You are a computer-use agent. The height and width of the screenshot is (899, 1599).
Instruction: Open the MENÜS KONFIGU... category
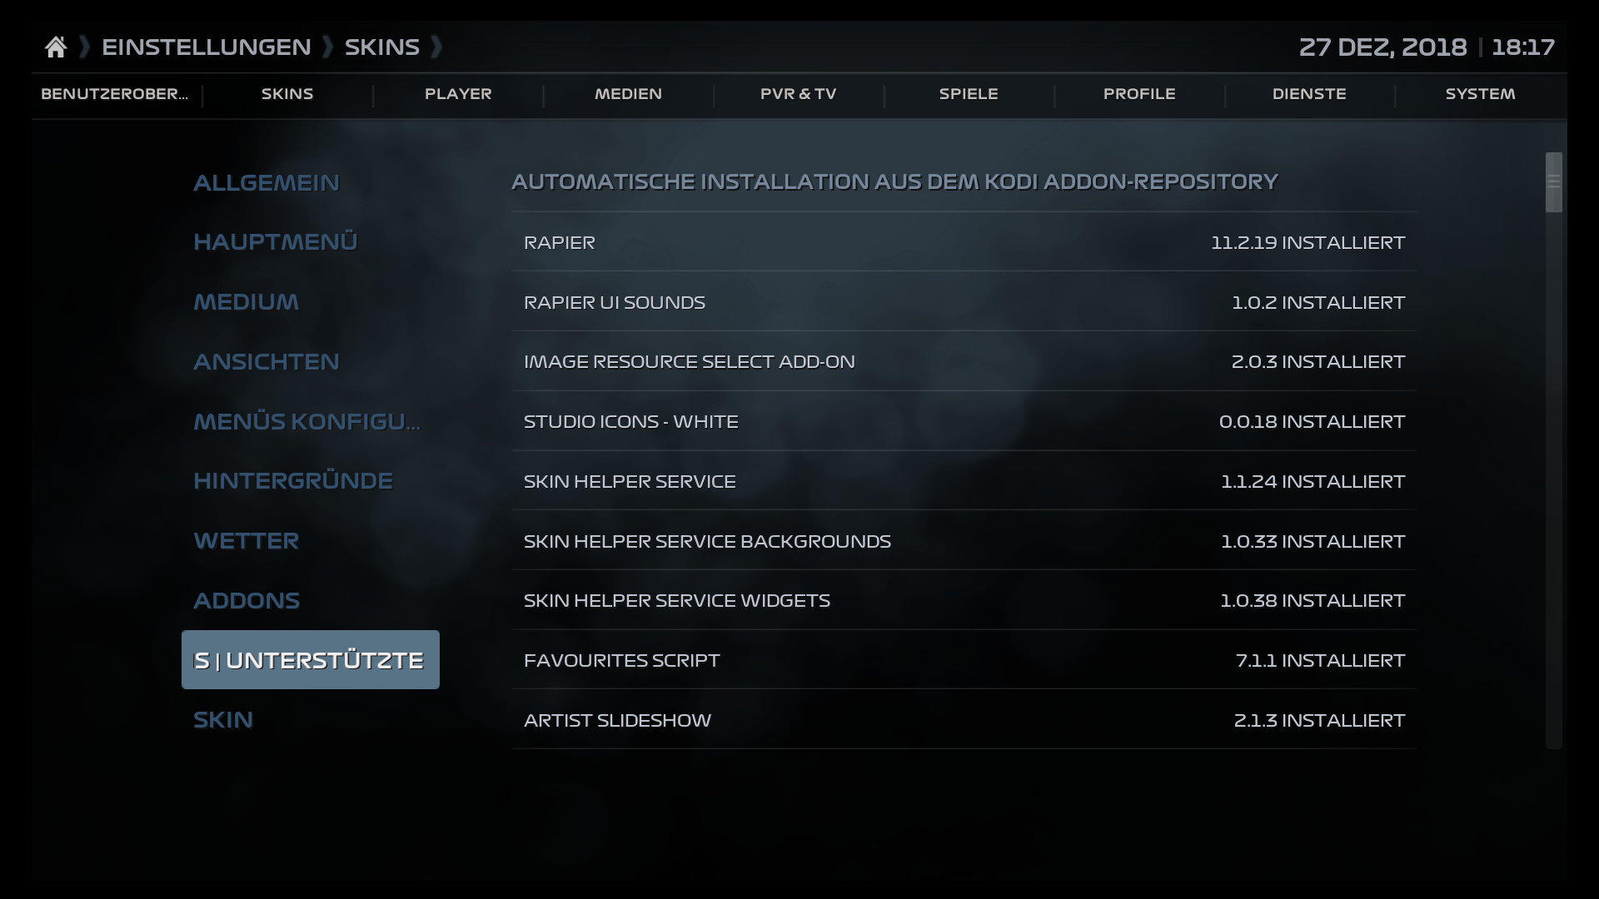pyautogui.click(x=306, y=421)
